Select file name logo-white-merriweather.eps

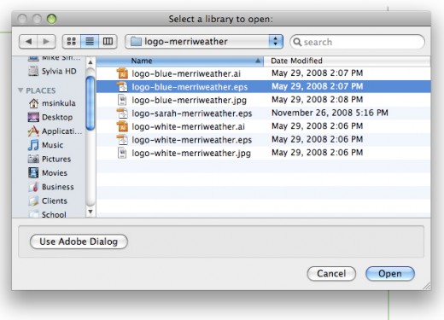192,140
